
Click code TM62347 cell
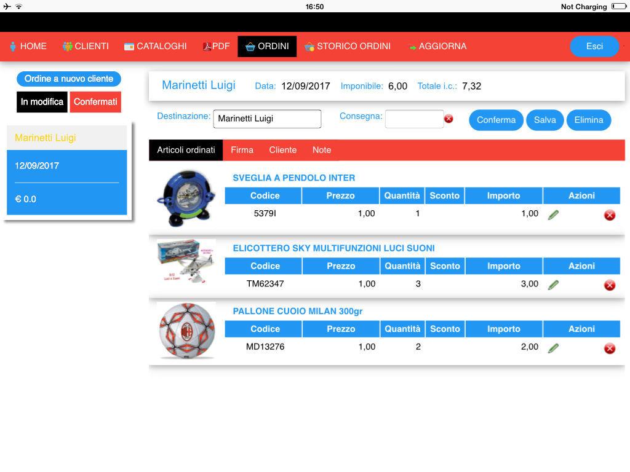point(265,284)
